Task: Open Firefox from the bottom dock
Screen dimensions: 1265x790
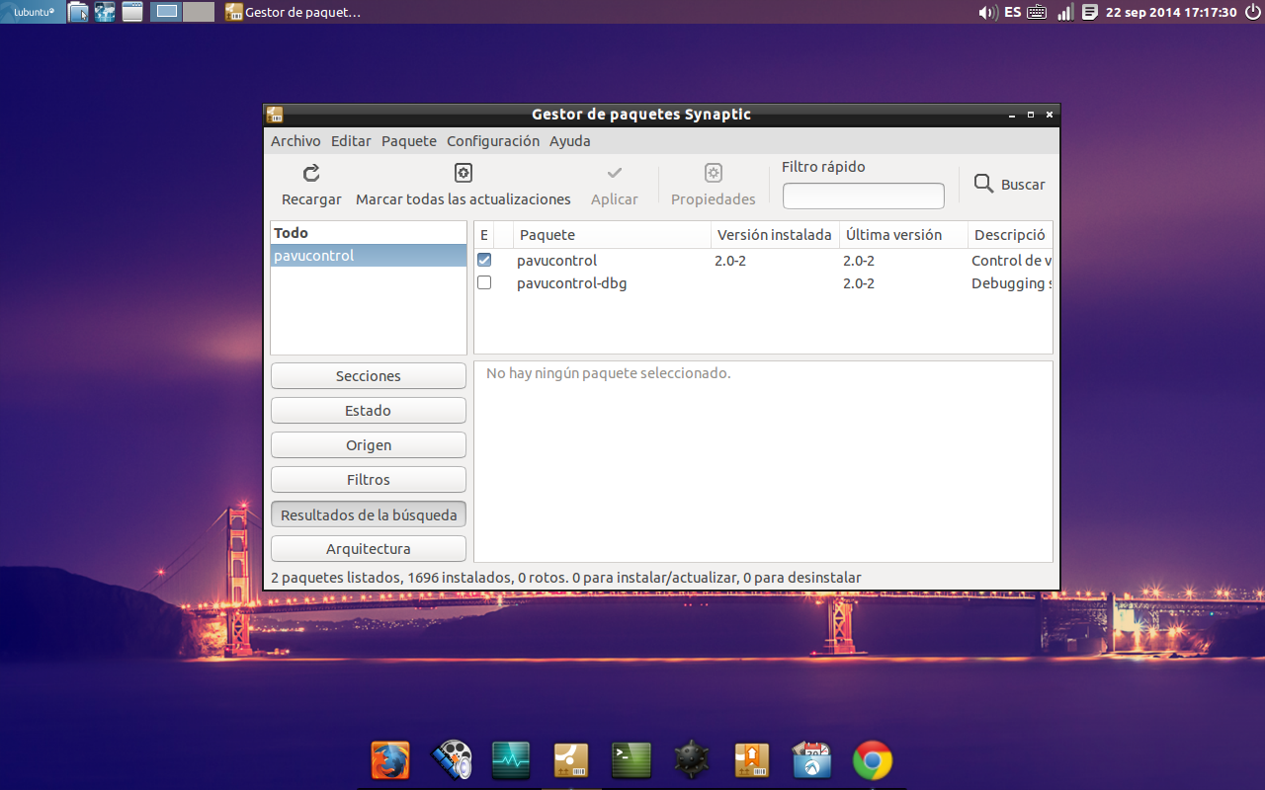Action: pos(390,759)
